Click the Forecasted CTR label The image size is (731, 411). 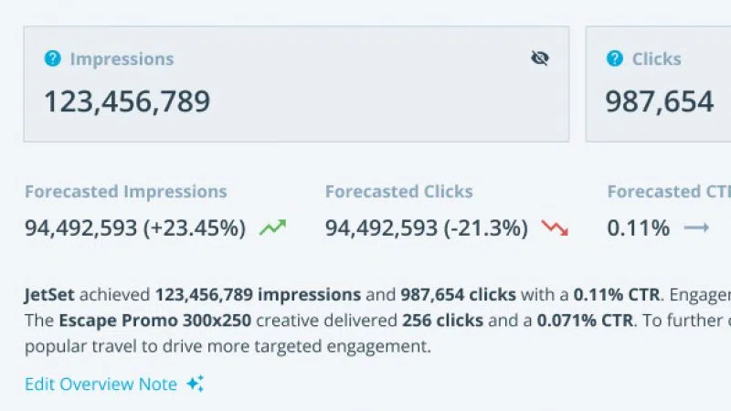pos(665,192)
